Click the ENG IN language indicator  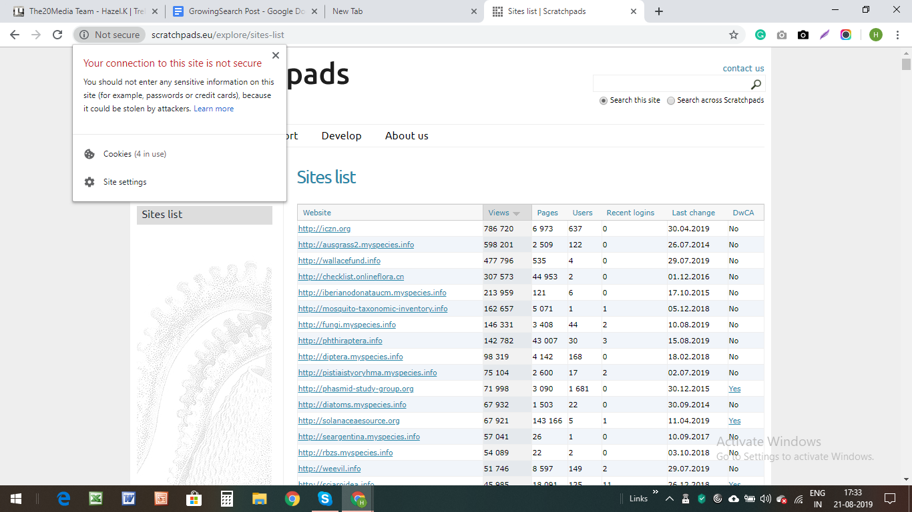click(x=817, y=499)
